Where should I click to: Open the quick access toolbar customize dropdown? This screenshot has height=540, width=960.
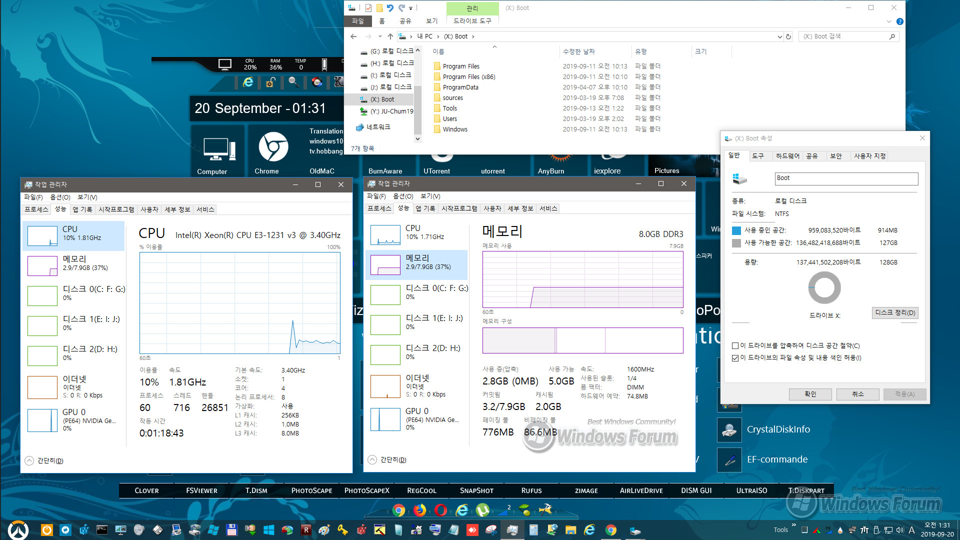tap(410, 8)
